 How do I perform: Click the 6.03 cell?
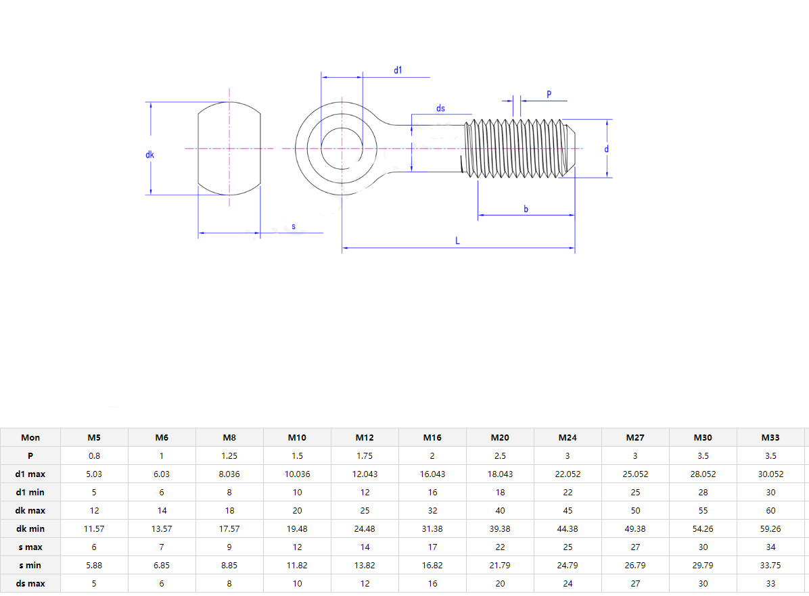point(162,474)
